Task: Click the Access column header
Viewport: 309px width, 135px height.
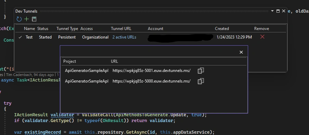Action: (87, 29)
